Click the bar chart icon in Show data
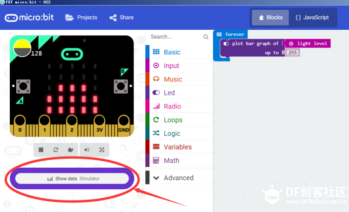The height and width of the screenshot is (212, 349). (x=50, y=179)
